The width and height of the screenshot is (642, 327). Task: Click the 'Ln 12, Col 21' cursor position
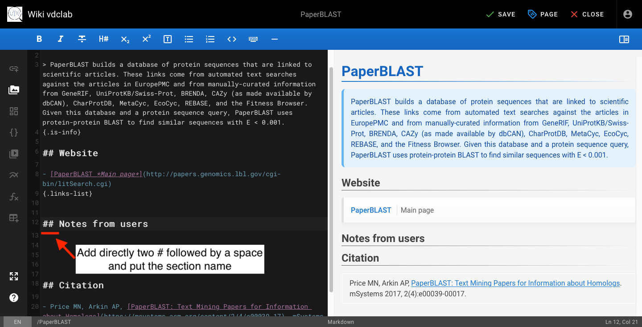coord(621,322)
